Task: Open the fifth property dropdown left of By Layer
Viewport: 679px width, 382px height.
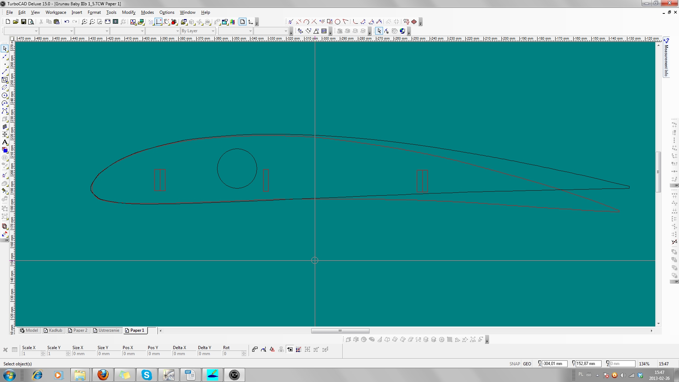Action: (x=163, y=31)
